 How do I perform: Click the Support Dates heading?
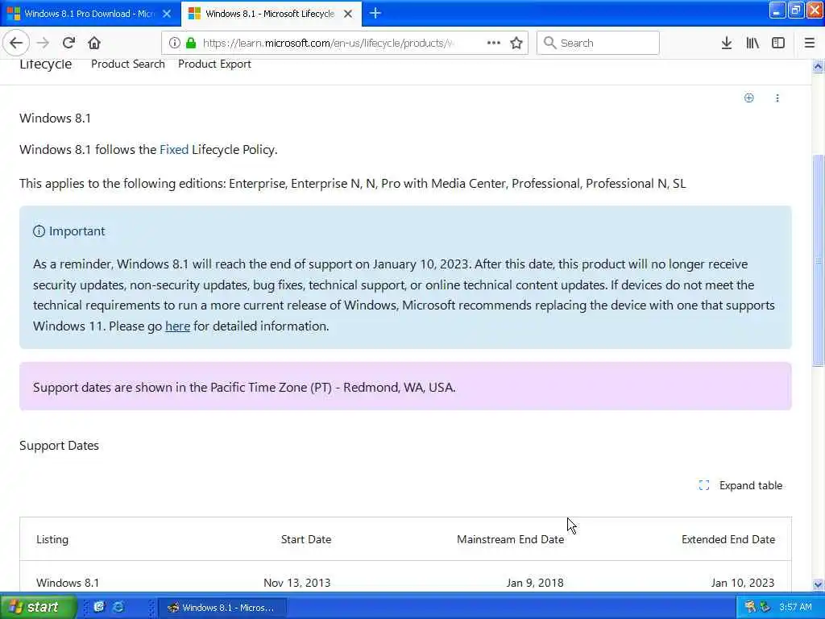tap(59, 445)
